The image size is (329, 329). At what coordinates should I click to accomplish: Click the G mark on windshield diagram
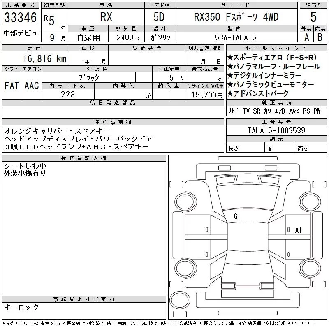coord(236,216)
